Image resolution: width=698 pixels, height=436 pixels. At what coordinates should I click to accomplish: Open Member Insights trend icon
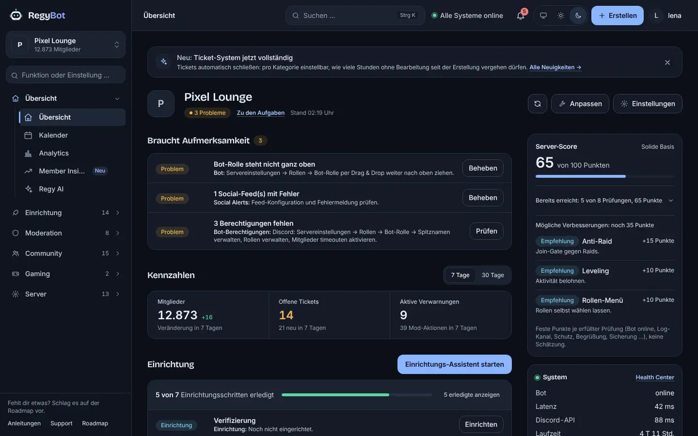(x=28, y=171)
